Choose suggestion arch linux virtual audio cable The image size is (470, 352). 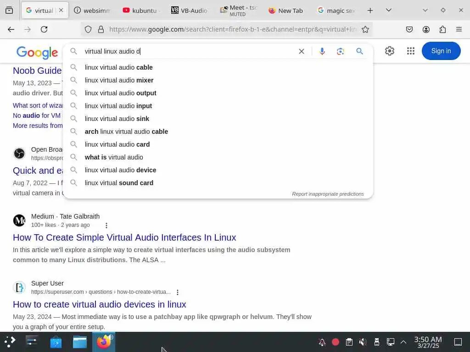pyautogui.click(x=218, y=132)
